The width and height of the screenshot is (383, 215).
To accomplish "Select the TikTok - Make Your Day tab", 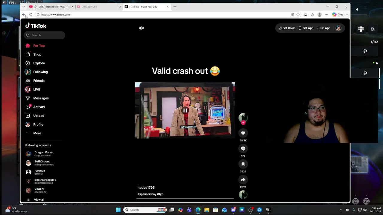I will click(147, 7).
